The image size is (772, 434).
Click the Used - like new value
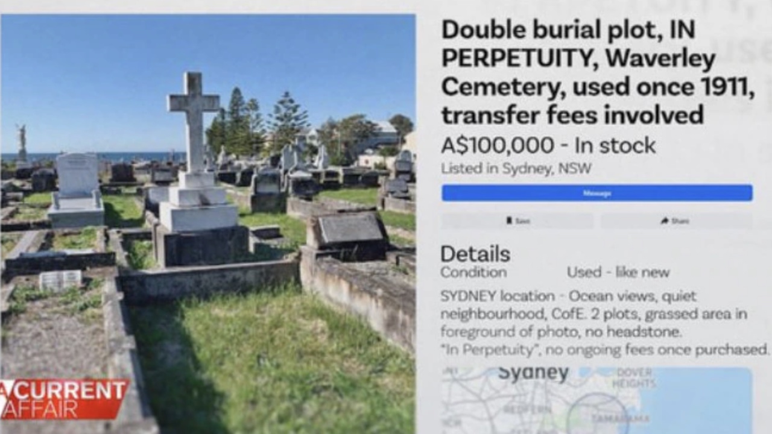(x=618, y=272)
